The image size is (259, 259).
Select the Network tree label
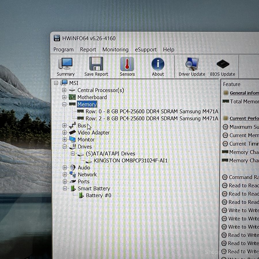pos(87,174)
